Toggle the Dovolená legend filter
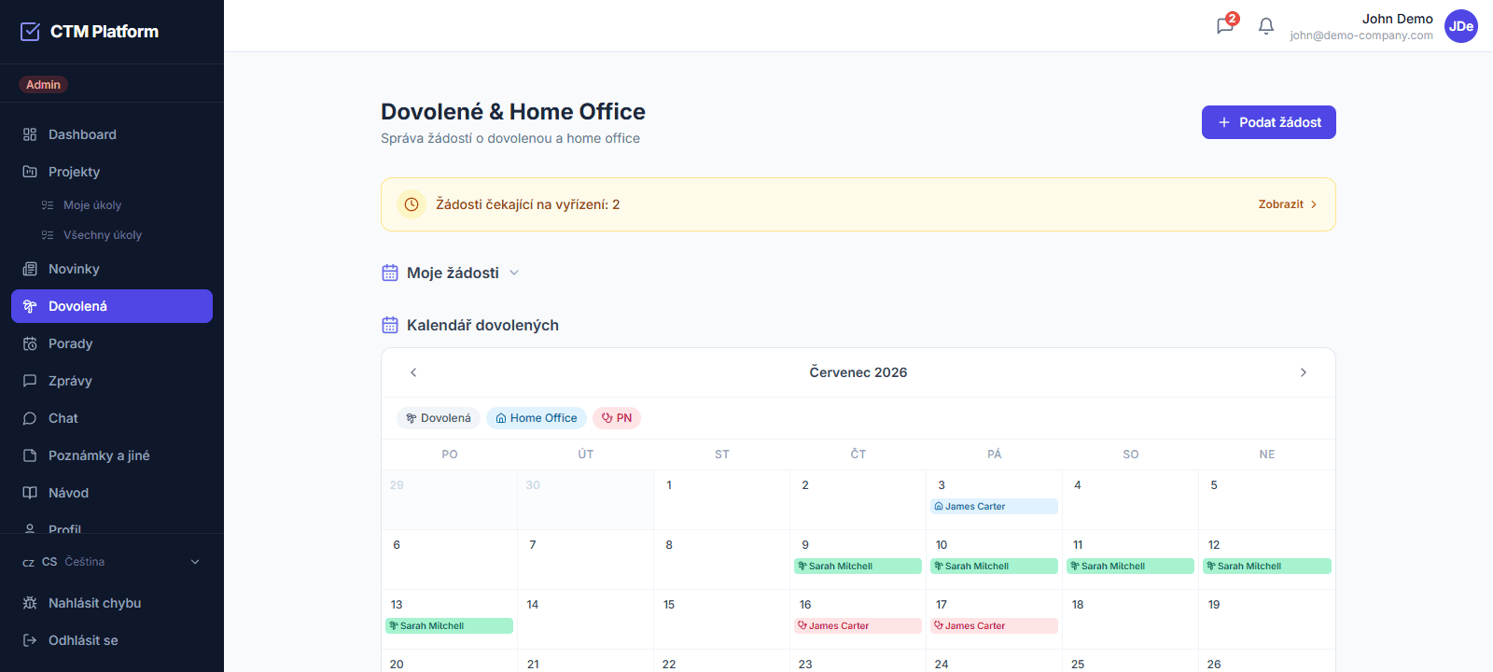Image resolution: width=1493 pixels, height=672 pixels. pyautogui.click(x=439, y=418)
